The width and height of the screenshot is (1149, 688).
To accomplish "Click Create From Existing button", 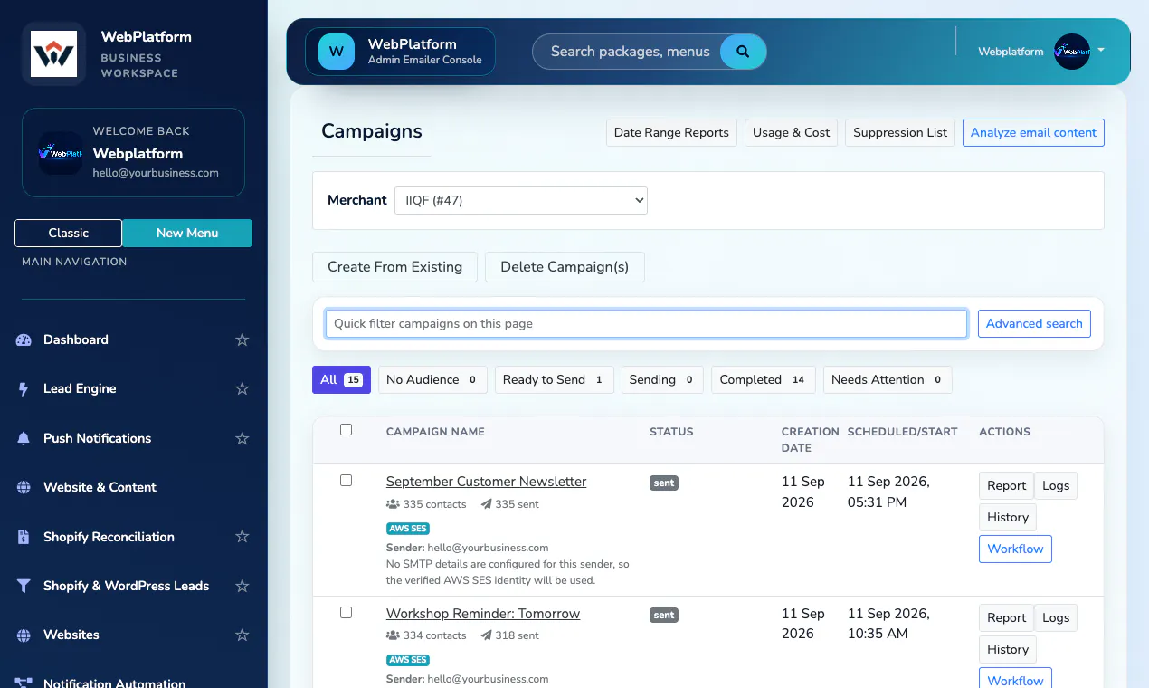I will point(394,267).
